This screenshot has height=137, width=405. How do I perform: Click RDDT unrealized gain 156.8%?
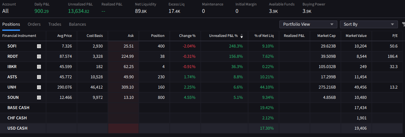coord(236,56)
